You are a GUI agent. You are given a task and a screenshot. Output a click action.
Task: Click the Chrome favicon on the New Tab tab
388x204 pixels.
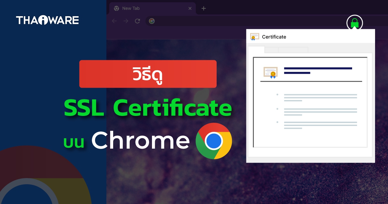coord(116,8)
